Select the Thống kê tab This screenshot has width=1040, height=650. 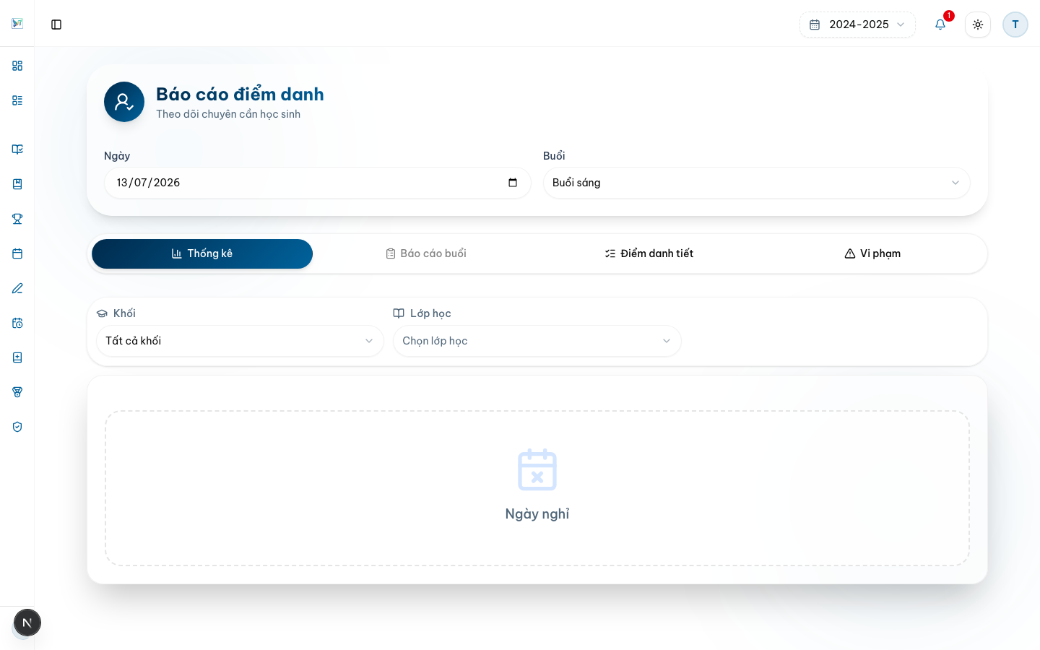point(202,253)
